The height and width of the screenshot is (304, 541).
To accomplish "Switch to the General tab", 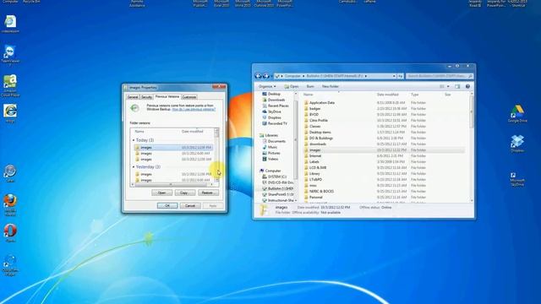I will pyautogui.click(x=133, y=97).
